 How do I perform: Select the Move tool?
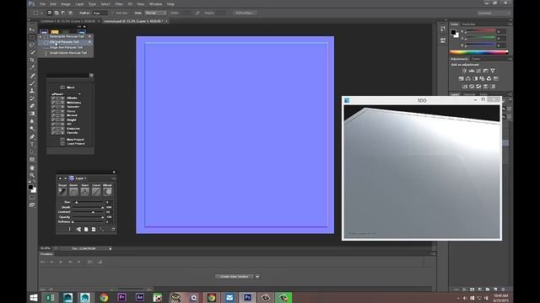coord(32,30)
